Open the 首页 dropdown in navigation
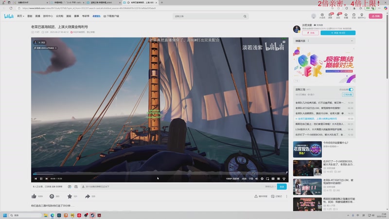The width and height of the screenshot is (389, 219). click(20, 16)
